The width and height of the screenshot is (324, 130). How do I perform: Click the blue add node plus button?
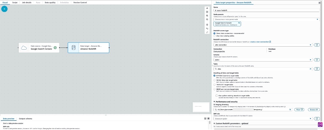tap(5, 9)
